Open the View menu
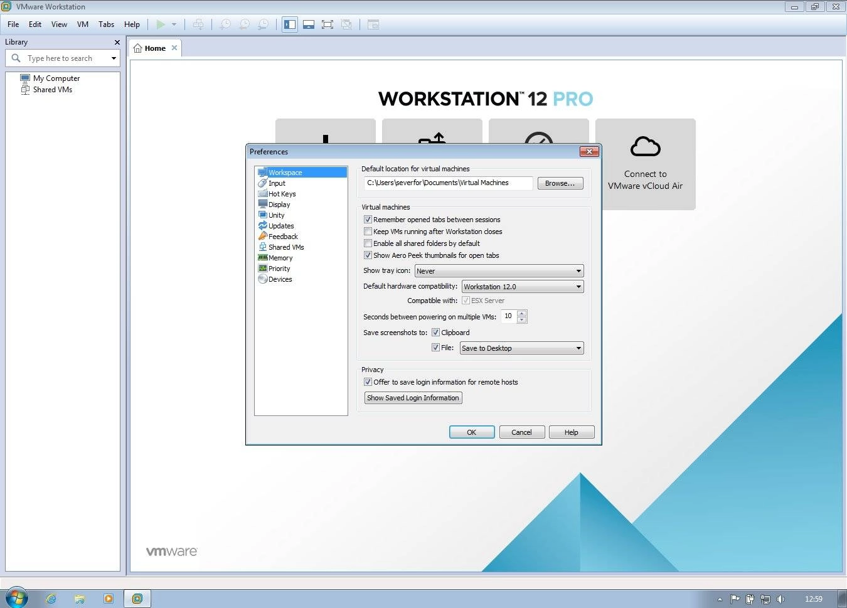This screenshot has height=608, width=847. [59, 24]
